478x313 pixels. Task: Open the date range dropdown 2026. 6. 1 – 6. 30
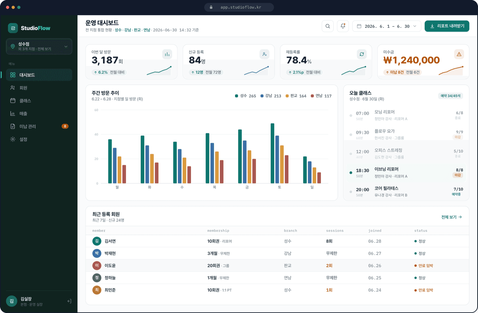click(x=387, y=26)
